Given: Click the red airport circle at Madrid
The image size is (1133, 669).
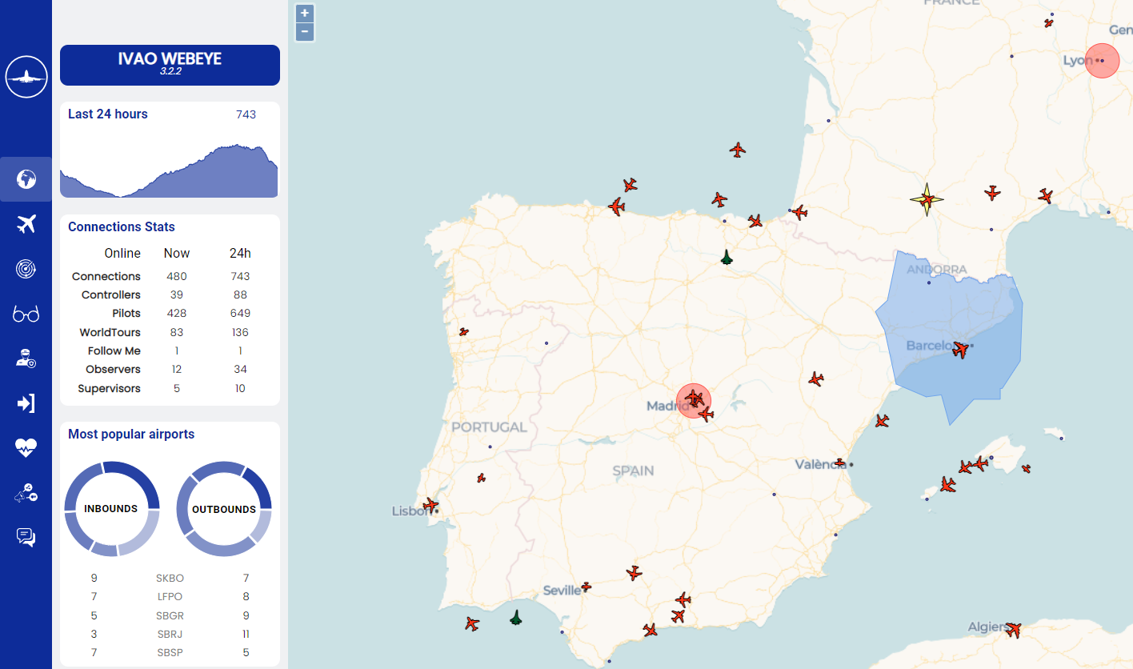Looking at the screenshot, I should click(x=694, y=401).
